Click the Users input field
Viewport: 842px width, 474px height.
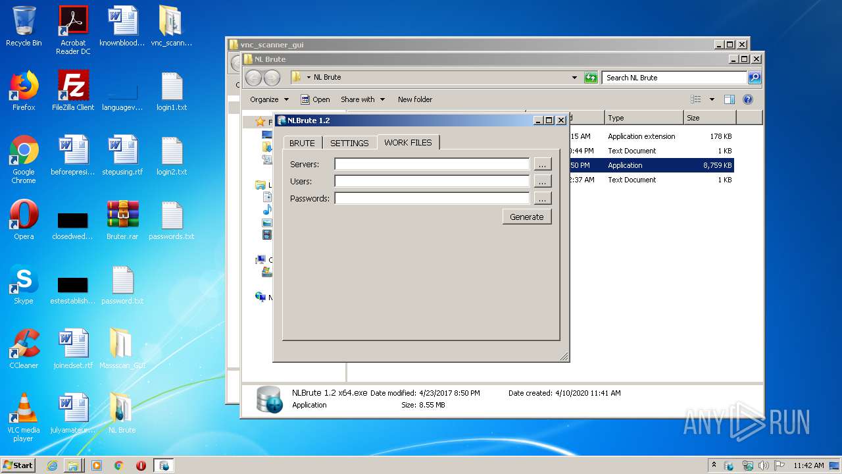click(x=432, y=181)
